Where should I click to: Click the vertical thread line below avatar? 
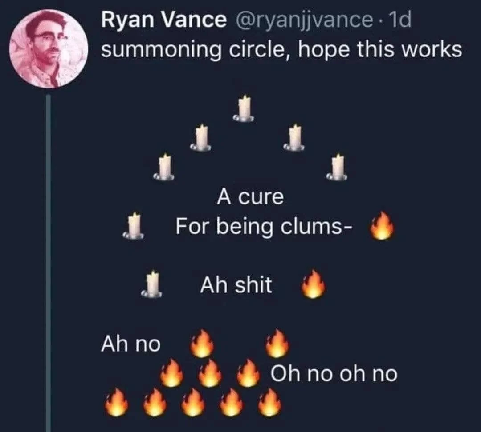[x=48, y=263]
